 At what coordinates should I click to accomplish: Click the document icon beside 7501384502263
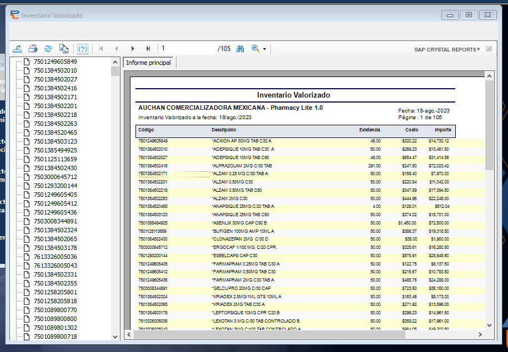(x=27, y=124)
